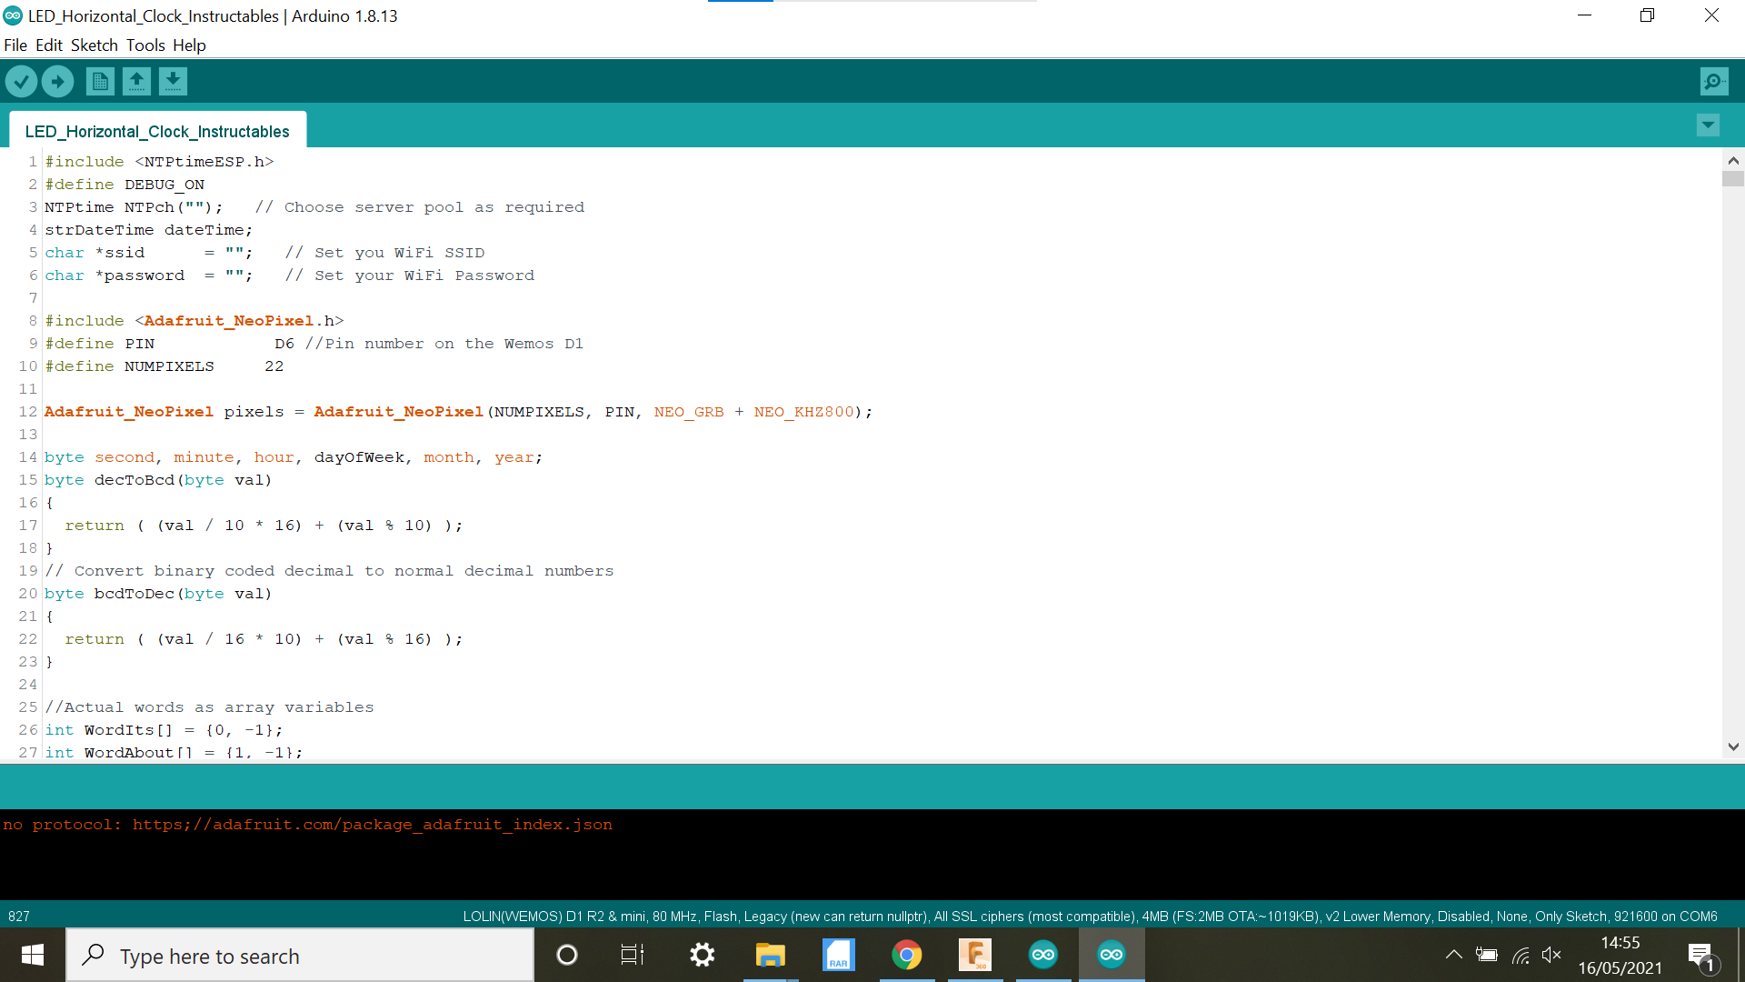Open Fusion 360 from the taskbar
Viewport: 1745px width, 982px height.
tap(974, 955)
